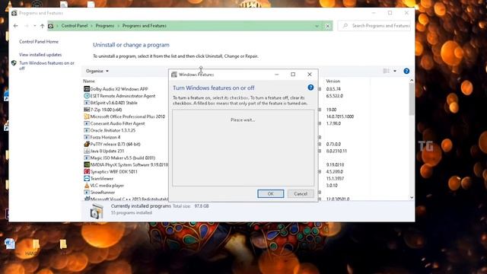Image resolution: width=487 pixels, height=274 pixels.
Task: Select the Forza Horizon 4 icon
Action: point(87,137)
